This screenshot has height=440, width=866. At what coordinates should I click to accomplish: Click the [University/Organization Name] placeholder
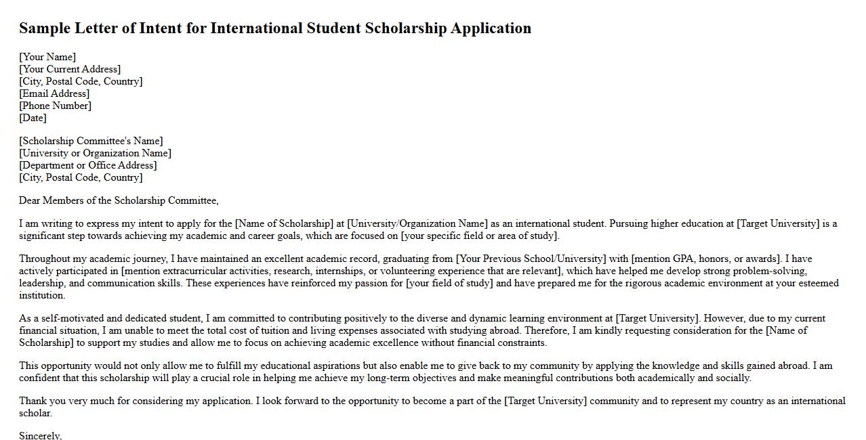point(417,223)
